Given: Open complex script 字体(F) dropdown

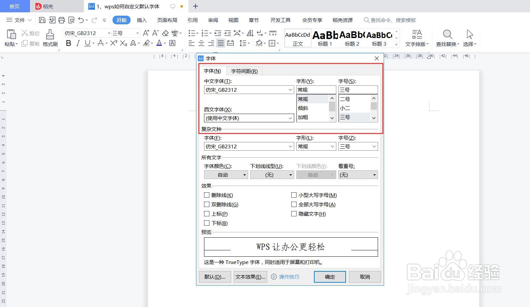Looking at the screenshot, I should click(x=290, y=146).
